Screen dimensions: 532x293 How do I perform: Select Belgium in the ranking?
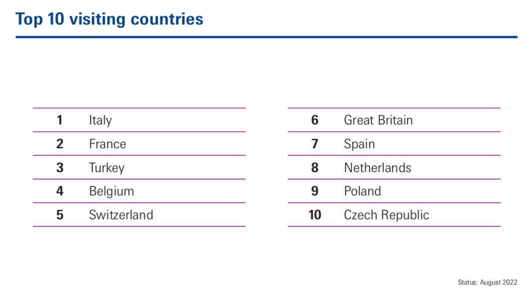(x=112, y=192)
